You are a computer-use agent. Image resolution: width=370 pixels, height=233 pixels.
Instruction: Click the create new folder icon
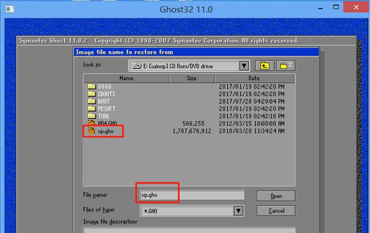tap(286, 66)
